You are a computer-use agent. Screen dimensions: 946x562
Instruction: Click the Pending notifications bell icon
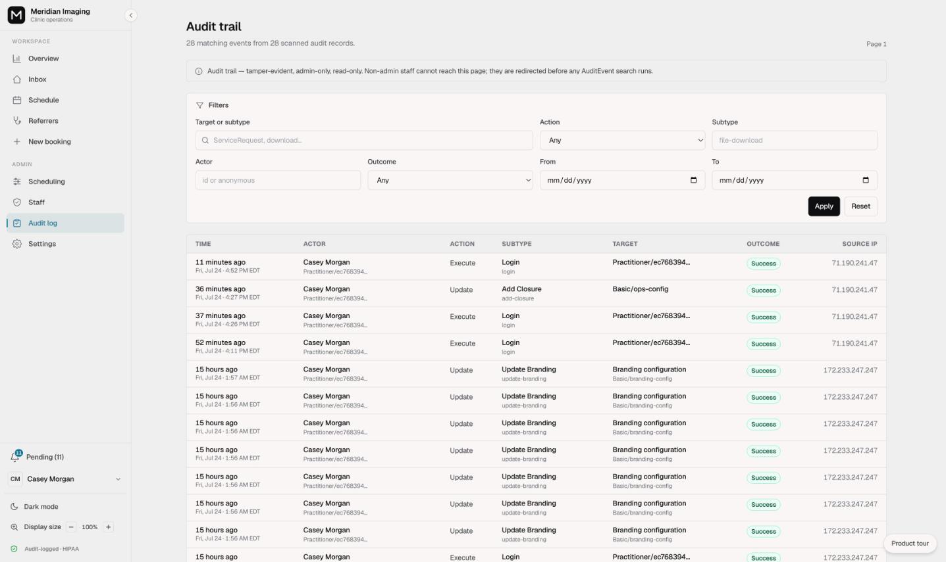(x=15, y=457)
